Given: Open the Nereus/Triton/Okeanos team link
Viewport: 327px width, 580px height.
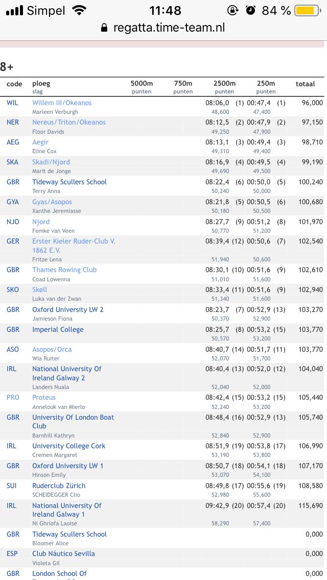Looking at the screenshot, I should (69, 122).
